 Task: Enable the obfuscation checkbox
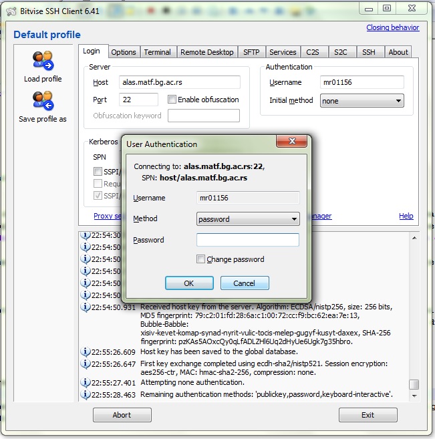172,100
